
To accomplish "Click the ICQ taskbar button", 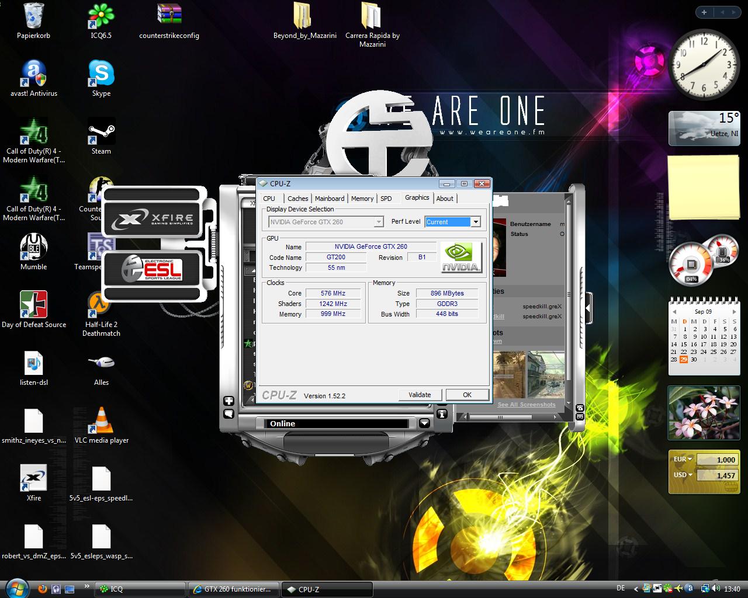I will (140, 589).
